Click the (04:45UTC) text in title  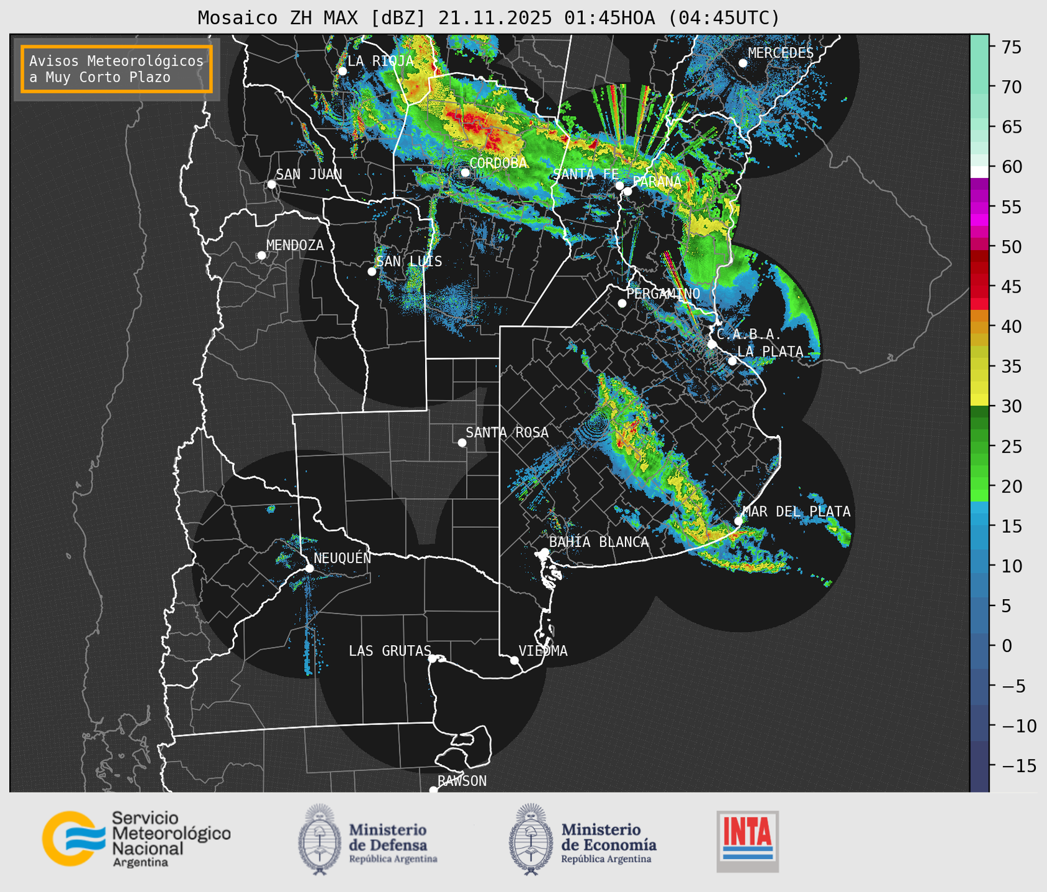pos(723,18)
